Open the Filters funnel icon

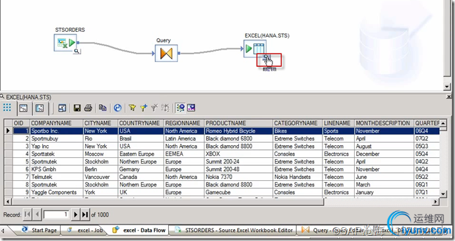pyautogui.click(x=133, y=108)
